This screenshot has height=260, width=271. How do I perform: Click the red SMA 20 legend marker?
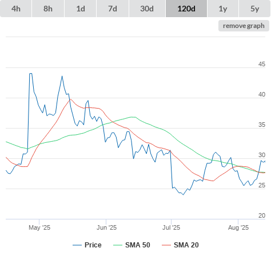click(166, 245)
